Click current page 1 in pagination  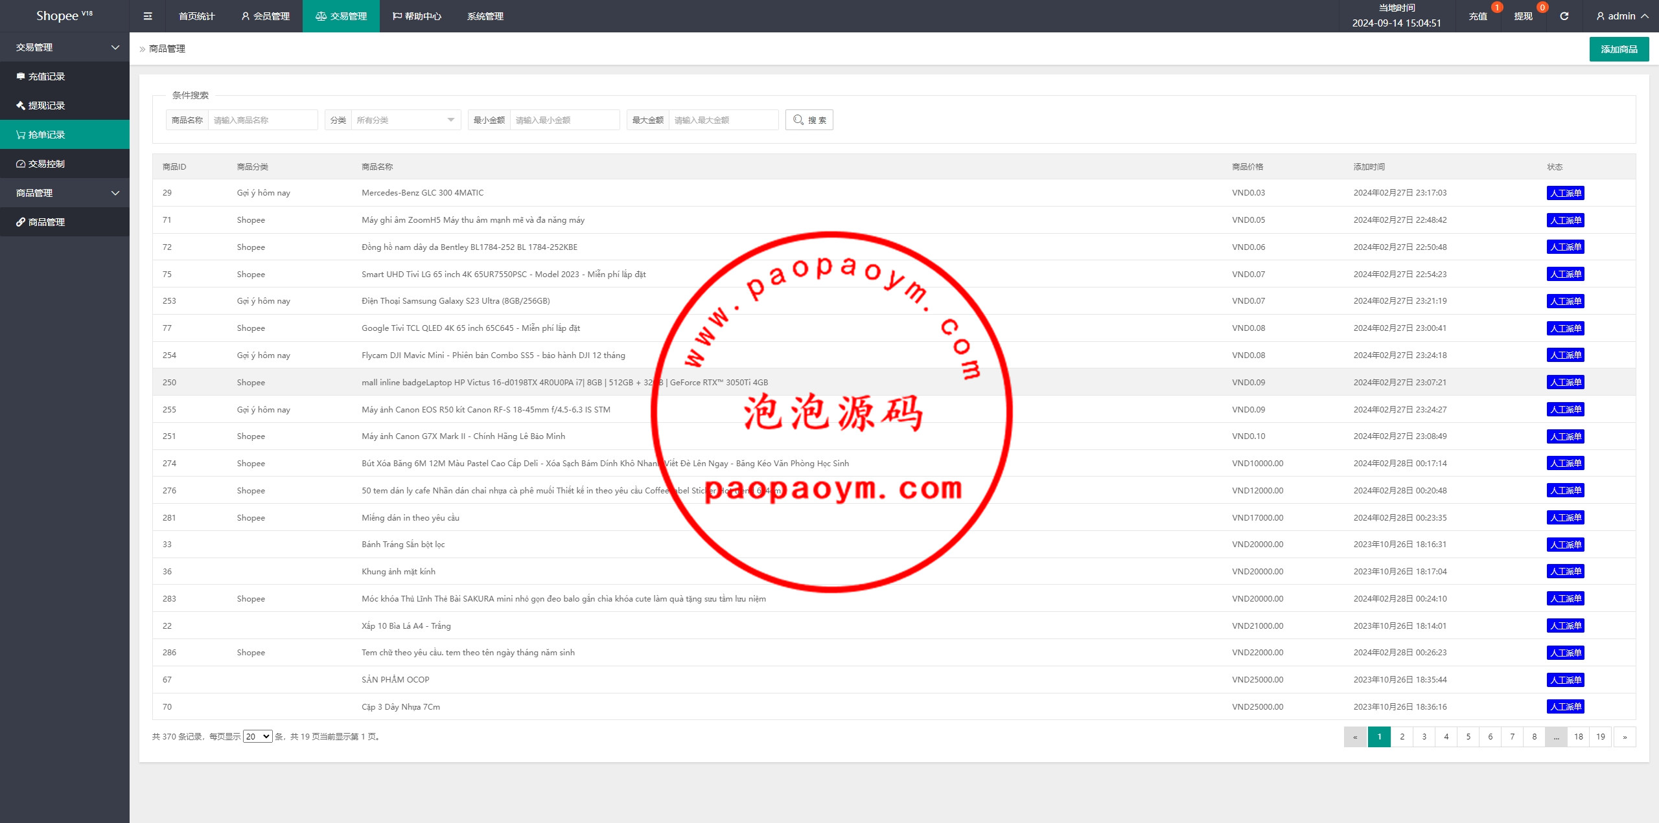pyautogui.click(x=1379, y=737)
